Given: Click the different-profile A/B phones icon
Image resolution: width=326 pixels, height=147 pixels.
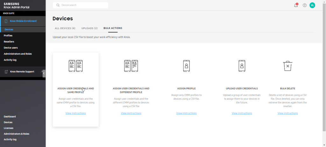Looking at the screenshot, I should [x=131, y=66].
